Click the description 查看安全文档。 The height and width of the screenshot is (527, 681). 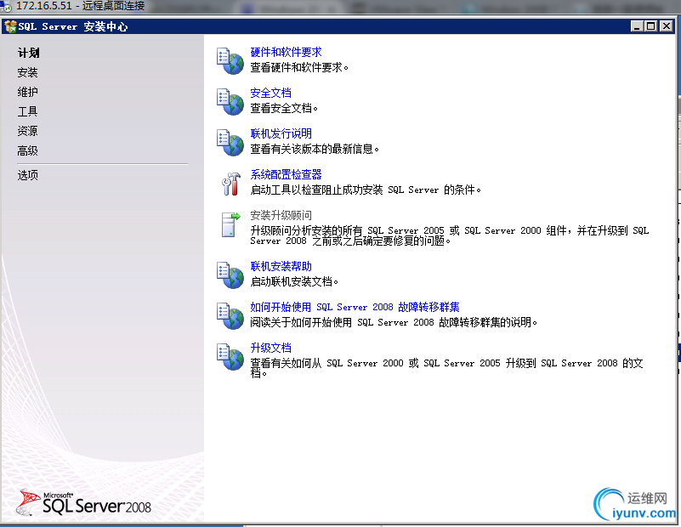point(284,108)
